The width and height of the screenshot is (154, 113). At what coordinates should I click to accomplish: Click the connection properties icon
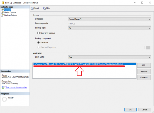coord(3,87)
